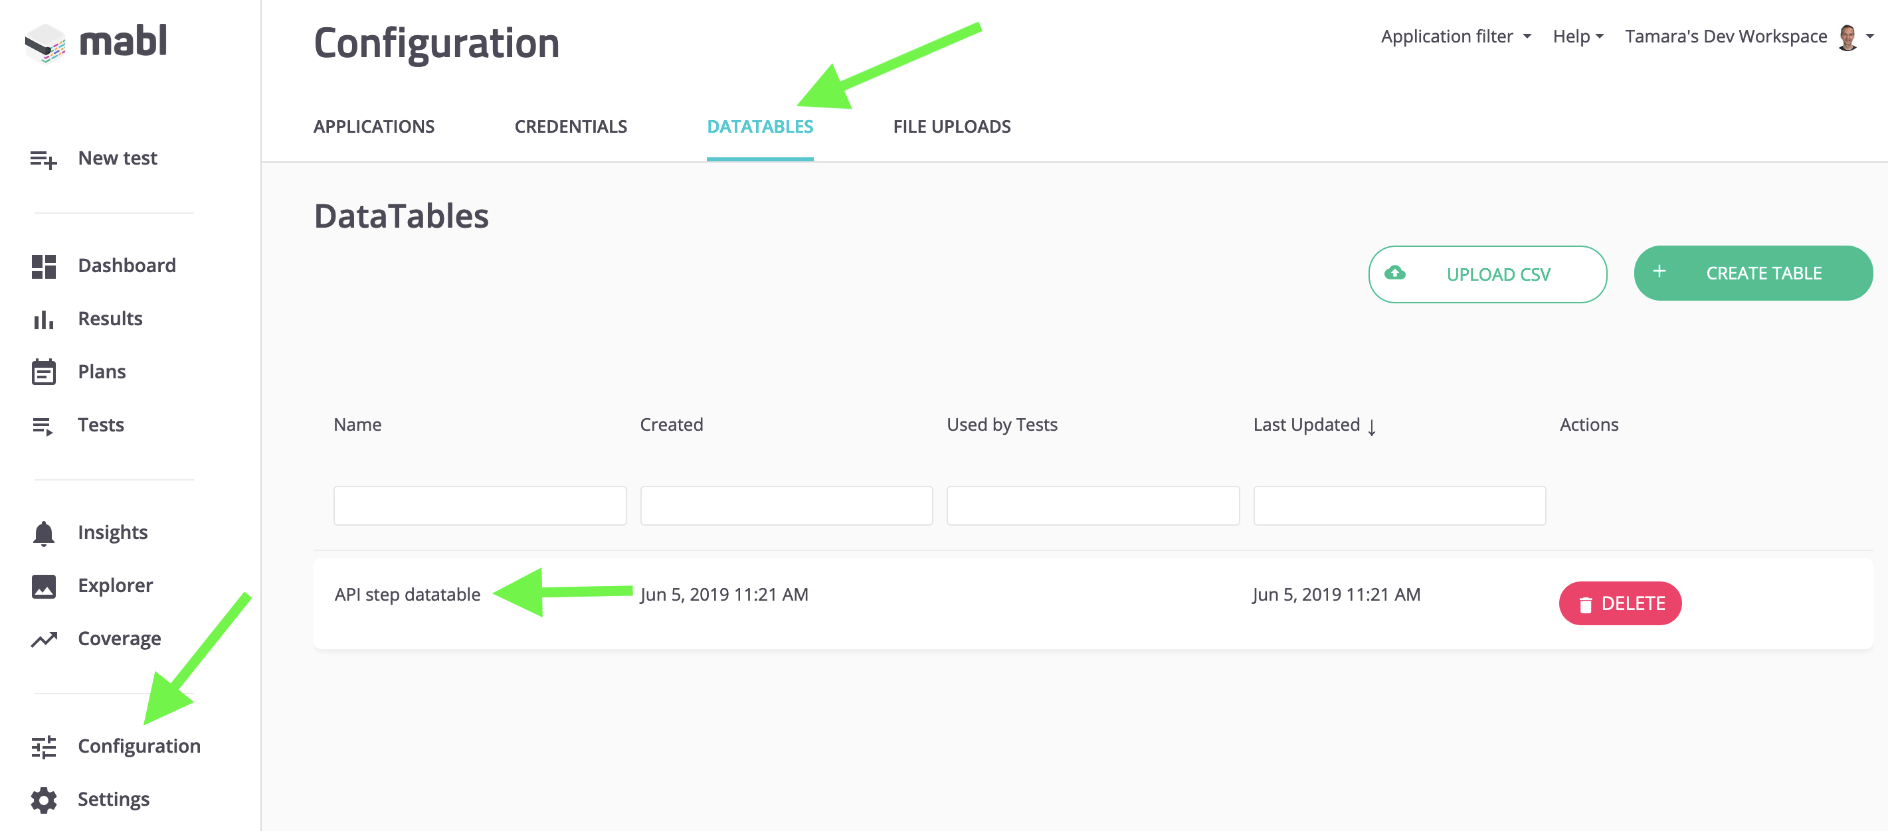Image resolution: width=1888 pixels, height=831 pixels.
Task: Click the New test plus-list icon
Action: tap(43, 159)
